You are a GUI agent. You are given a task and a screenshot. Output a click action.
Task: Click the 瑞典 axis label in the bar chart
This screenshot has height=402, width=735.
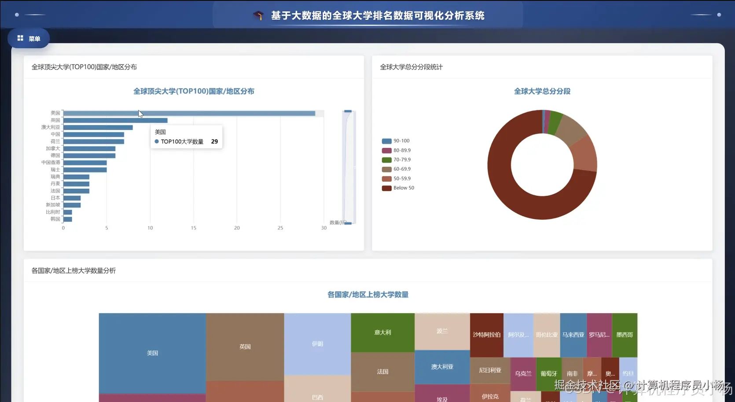55,177
